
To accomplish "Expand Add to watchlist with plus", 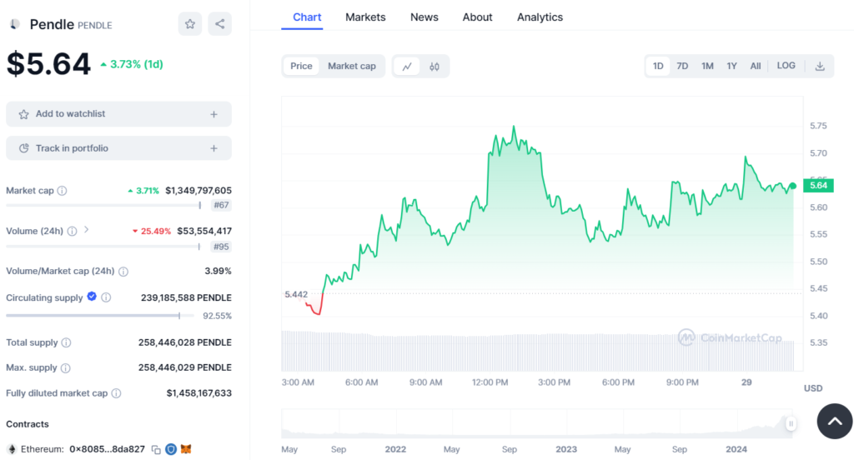I will [213, 114].
